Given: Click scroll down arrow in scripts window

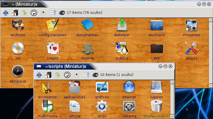Looking at the screenshot, I should (x=172, y=117).
